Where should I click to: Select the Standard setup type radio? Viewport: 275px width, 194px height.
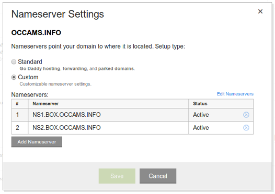point(14,62)
